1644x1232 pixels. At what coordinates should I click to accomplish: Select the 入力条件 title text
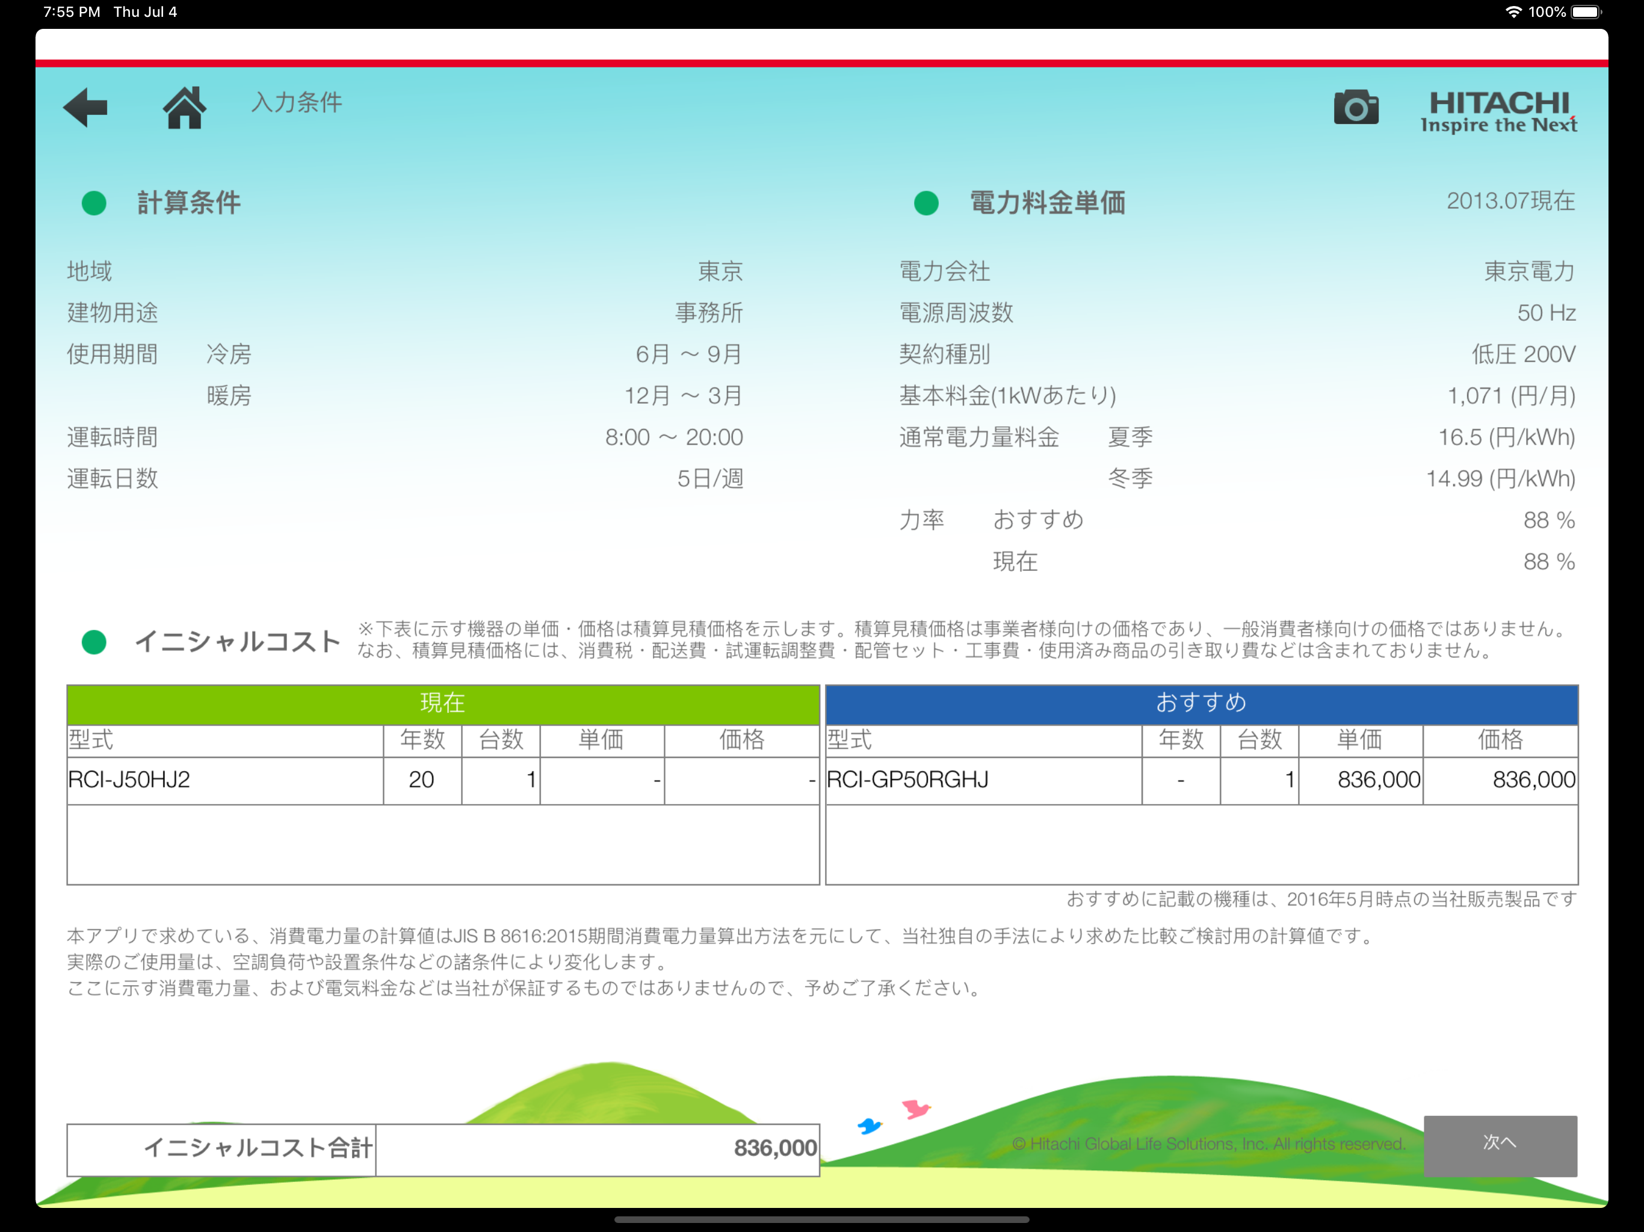[297, 102]
